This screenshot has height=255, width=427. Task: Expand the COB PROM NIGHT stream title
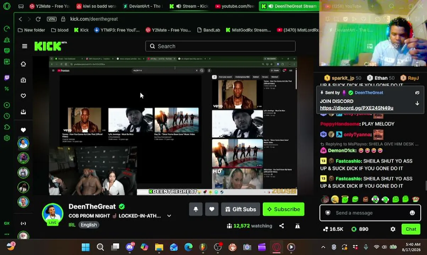coord(169,216)
